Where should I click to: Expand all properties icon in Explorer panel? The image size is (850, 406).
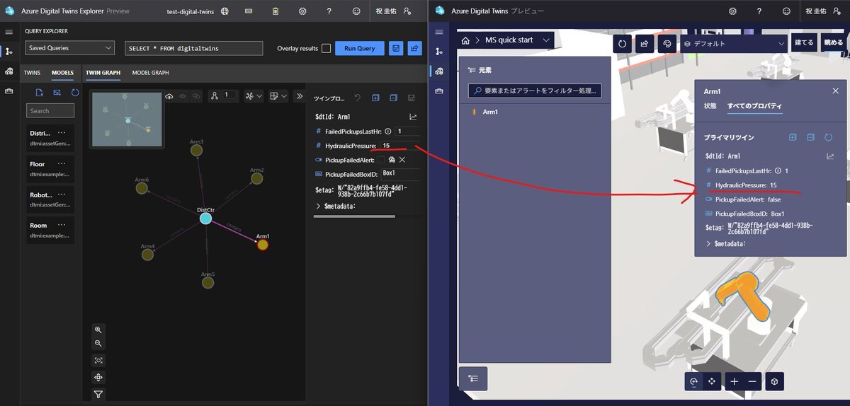[375, 98]
